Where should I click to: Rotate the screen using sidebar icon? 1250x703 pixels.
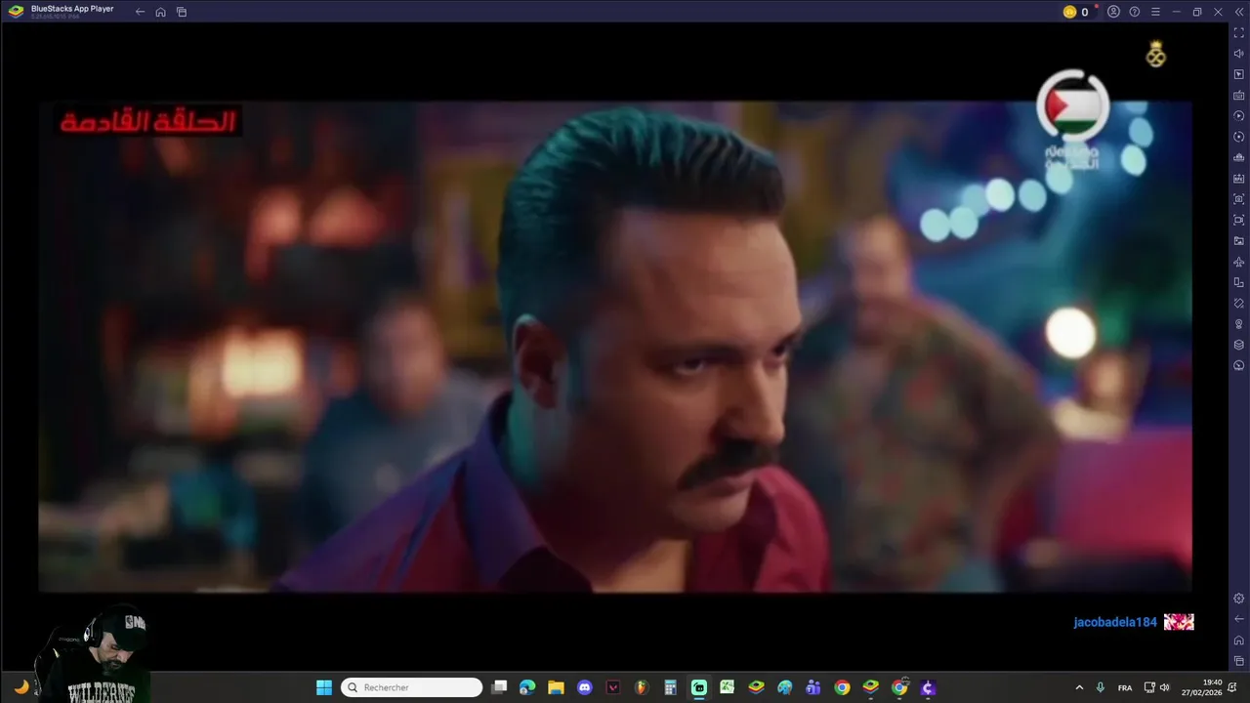tap(1238, 282)
